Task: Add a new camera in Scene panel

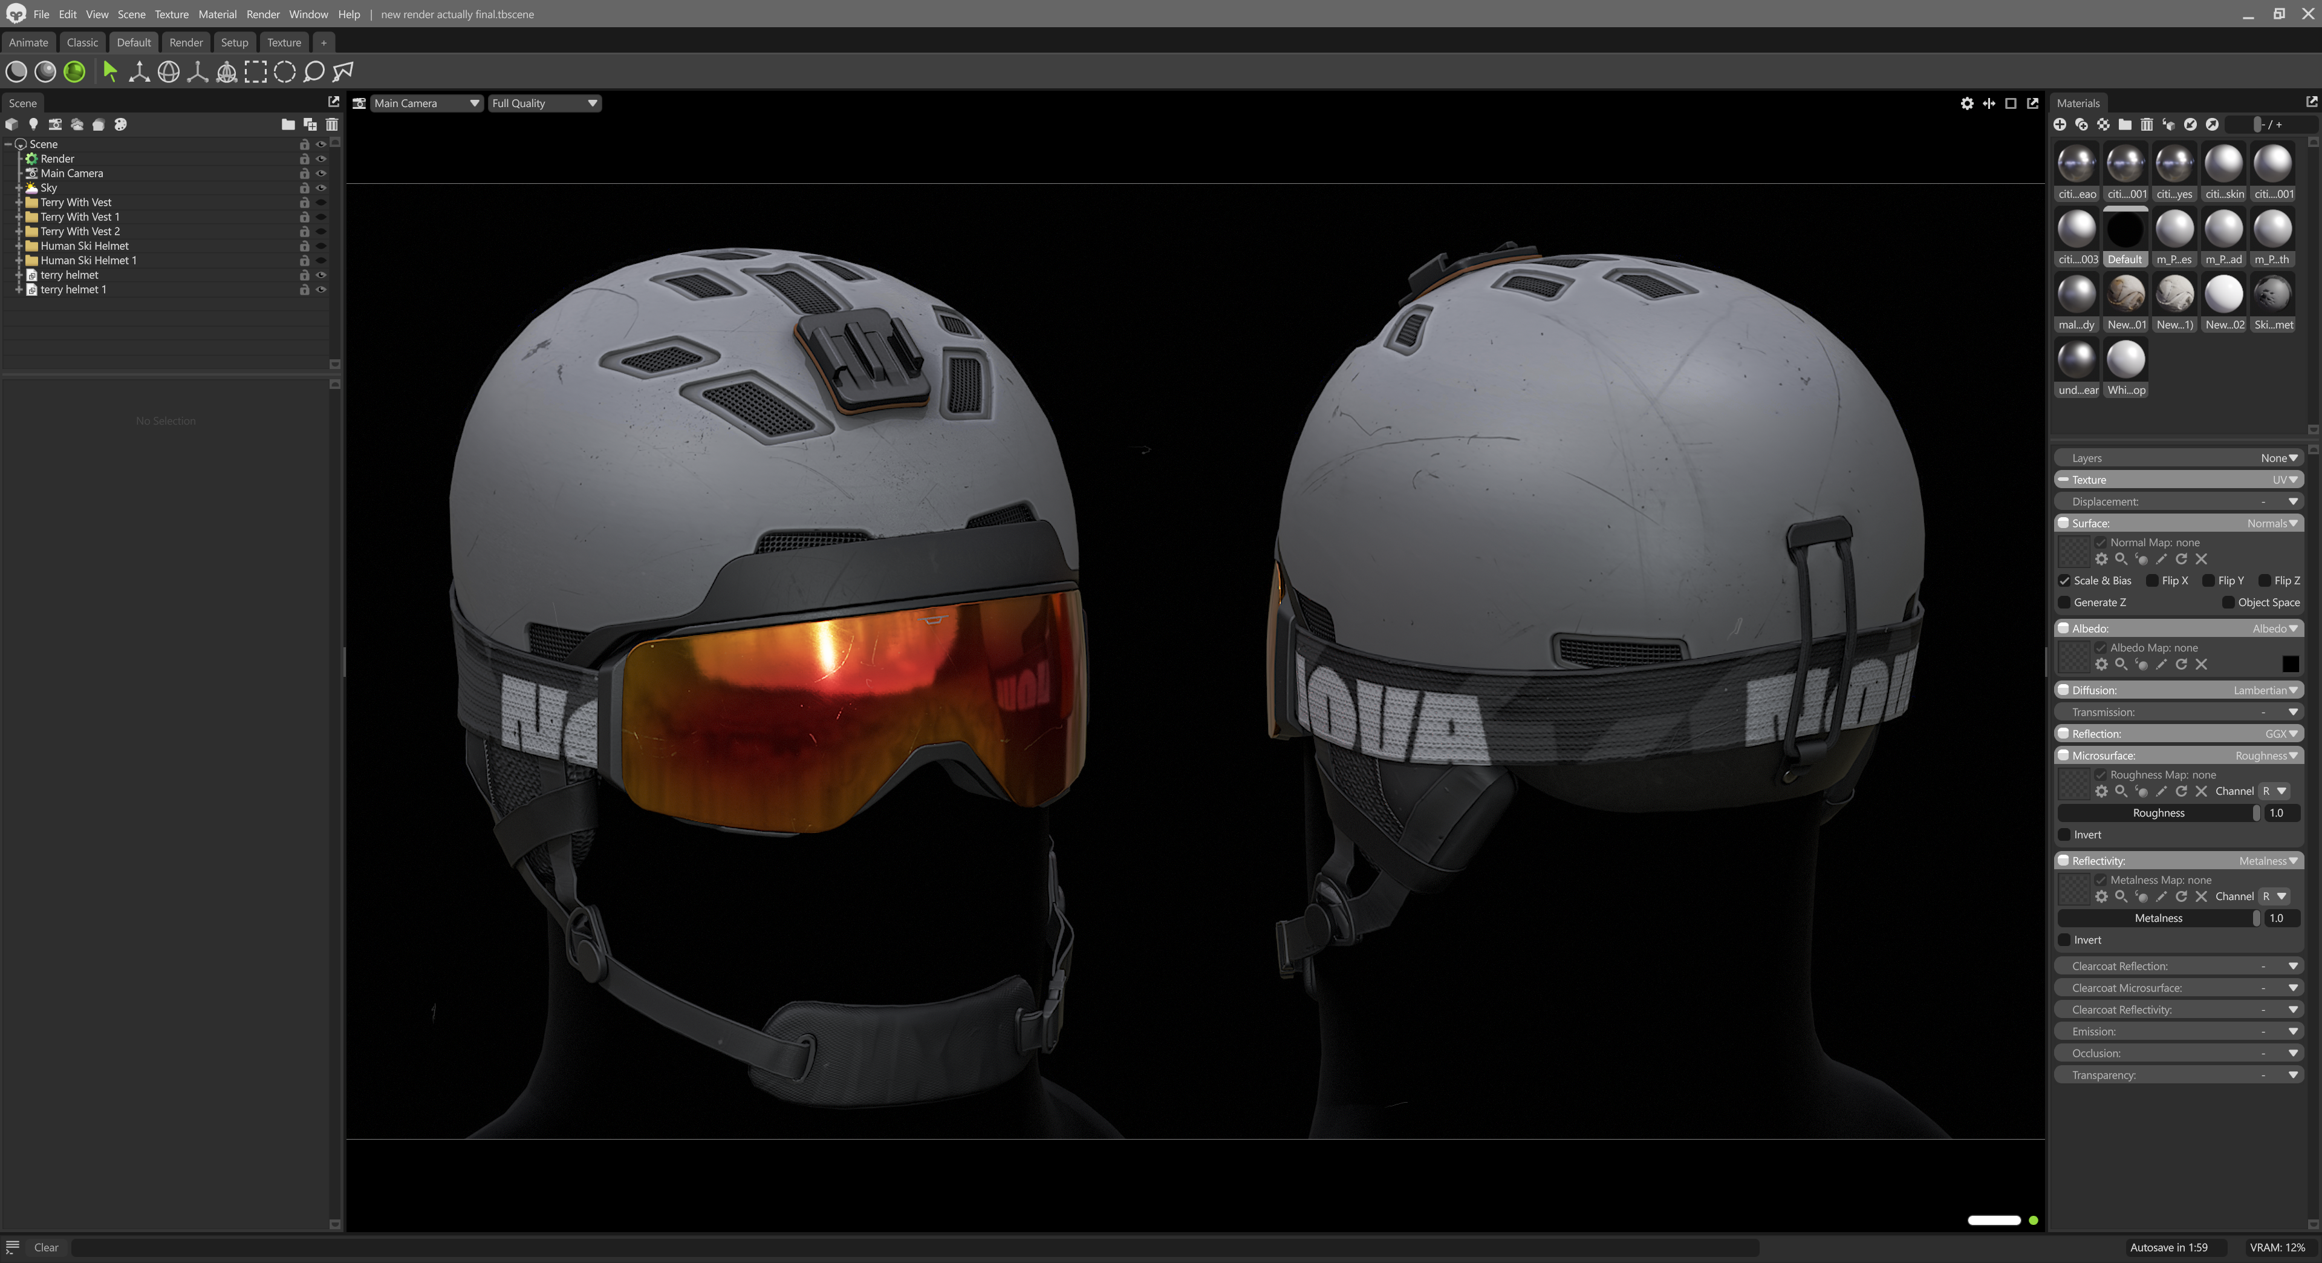Action: [55, 125]
